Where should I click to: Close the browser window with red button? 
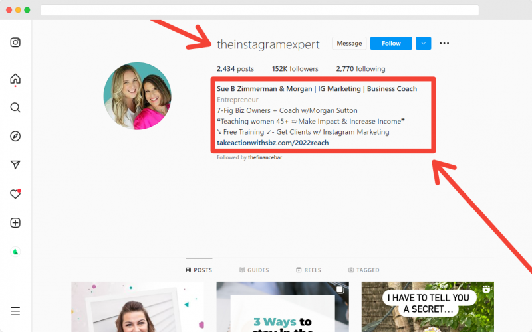[9, 10]
